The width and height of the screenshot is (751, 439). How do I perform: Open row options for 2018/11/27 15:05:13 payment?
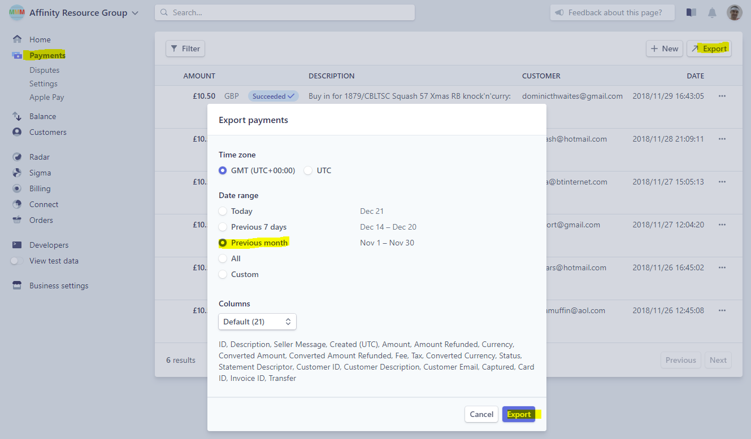pyautogui.click(x=722, y=182)
